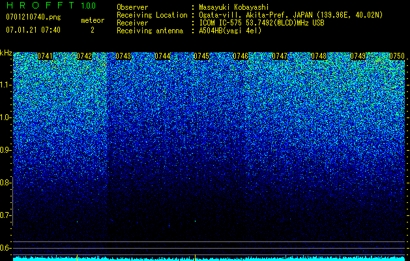Click the meteor count value 2

click(x=93, y=30)
